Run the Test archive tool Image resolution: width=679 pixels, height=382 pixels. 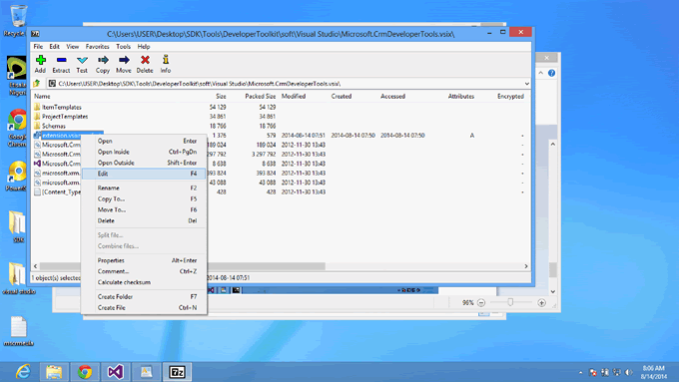point(82,64)
